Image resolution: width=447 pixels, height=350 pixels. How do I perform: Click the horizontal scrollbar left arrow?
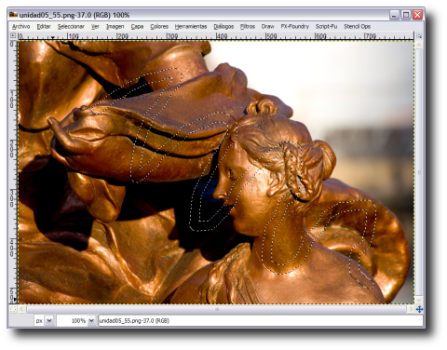point(21,309)
